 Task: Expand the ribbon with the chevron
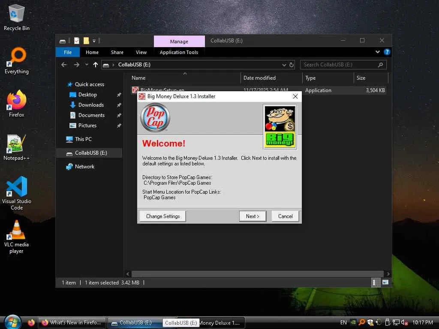[377, 52]
